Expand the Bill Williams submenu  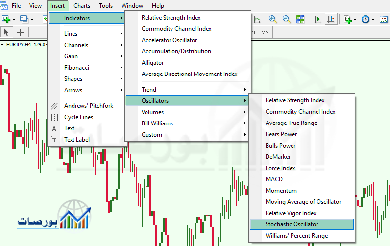(188, 123)
